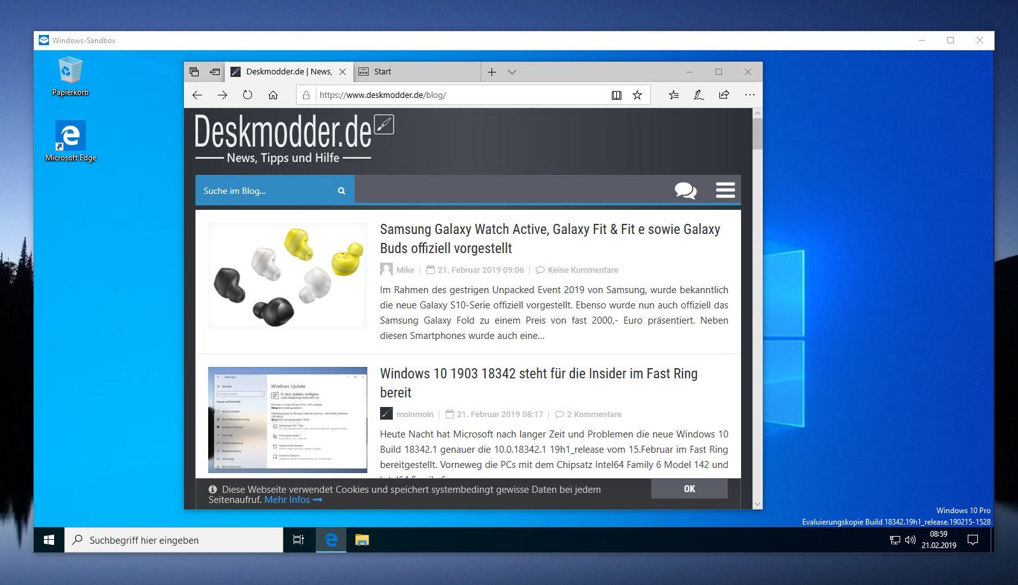Click post date 21. Februar 2019 08:17
This screenshot has height=585, width=1018.
click(500, 414)
